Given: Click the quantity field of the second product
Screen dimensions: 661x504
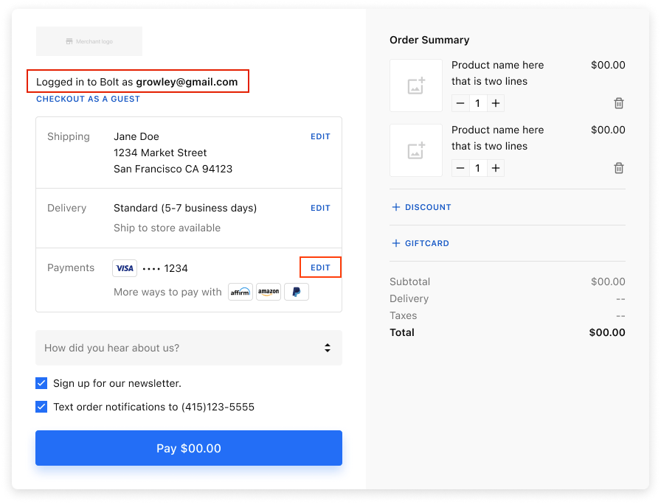Looking at the screenshot, I should pos(477,168).
